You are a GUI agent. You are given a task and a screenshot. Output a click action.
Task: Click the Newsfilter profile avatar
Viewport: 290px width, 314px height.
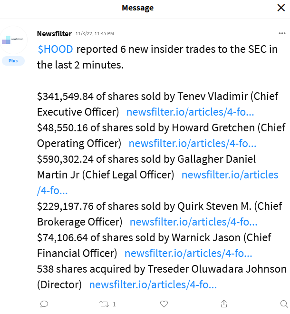13,41
